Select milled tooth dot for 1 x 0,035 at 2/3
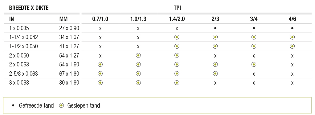This screenshot has width=315, height=115. (215, 28)
